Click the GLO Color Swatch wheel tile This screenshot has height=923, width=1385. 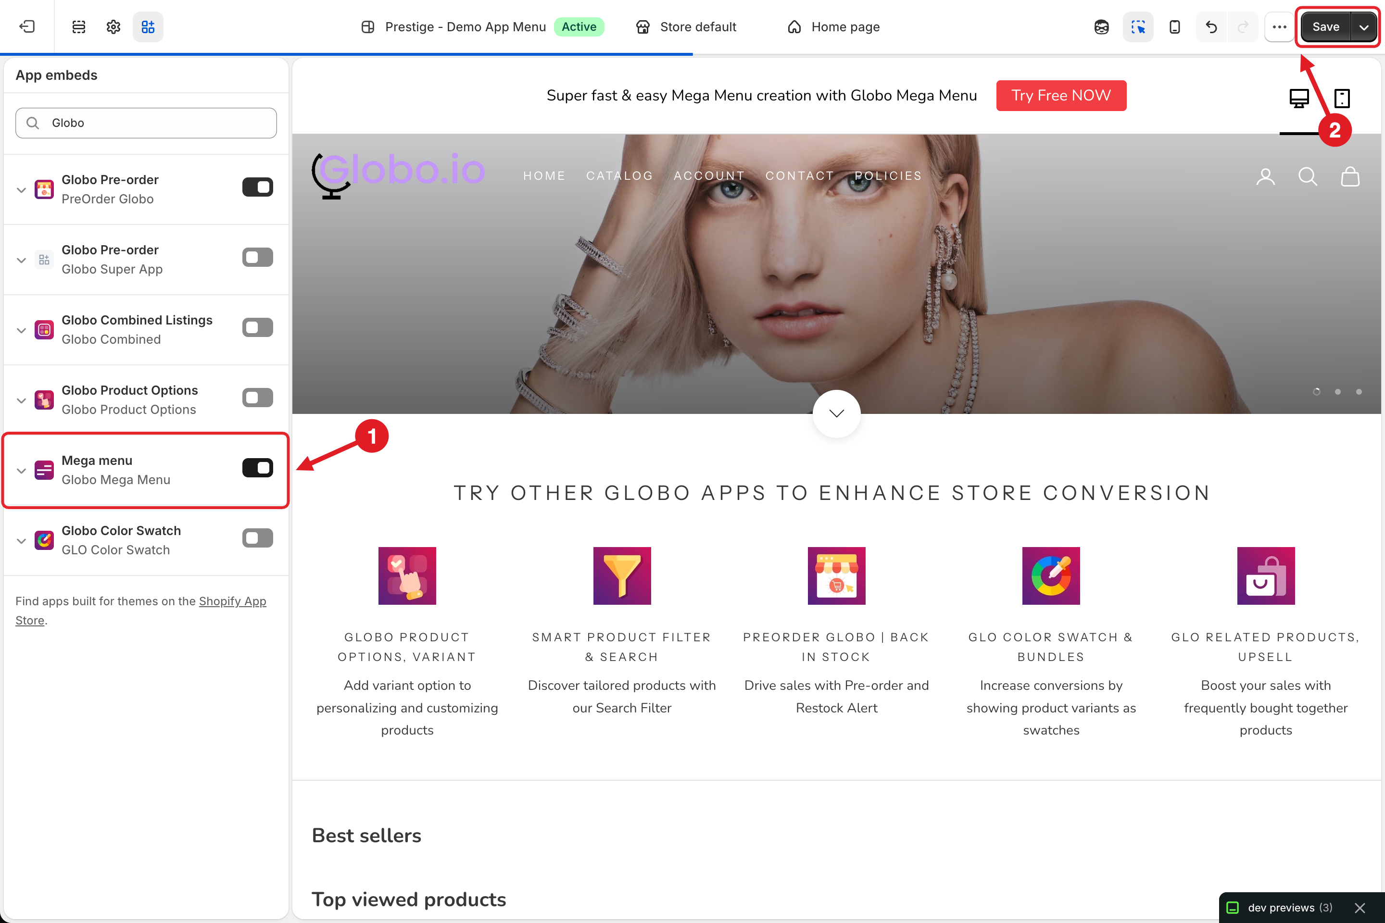1051,576
